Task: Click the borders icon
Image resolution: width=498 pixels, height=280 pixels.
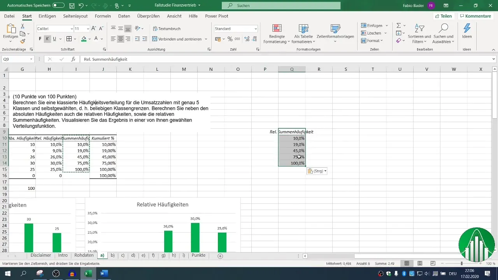Action: (x=69, y=39)
